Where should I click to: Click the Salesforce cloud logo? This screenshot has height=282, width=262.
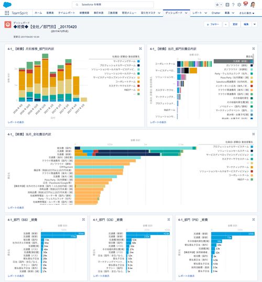pos(7,5)
